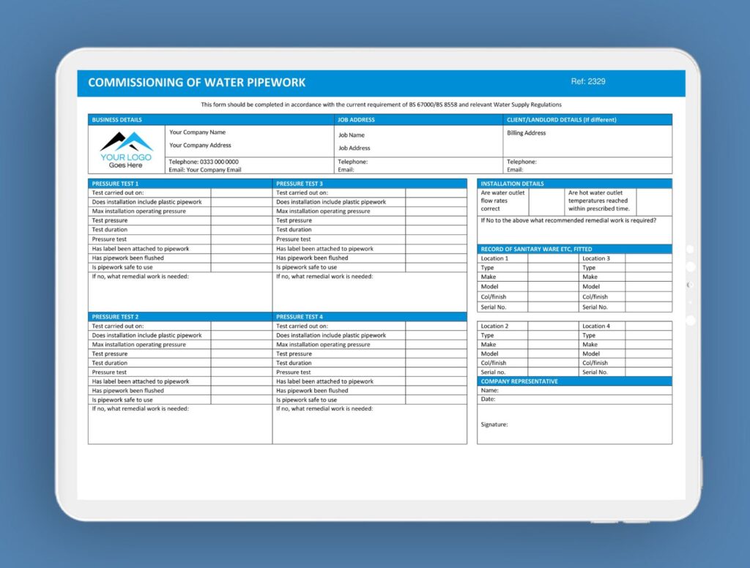Click the Location 1 value field
Viewport: 750px width, 568px height.
point(552,258)
